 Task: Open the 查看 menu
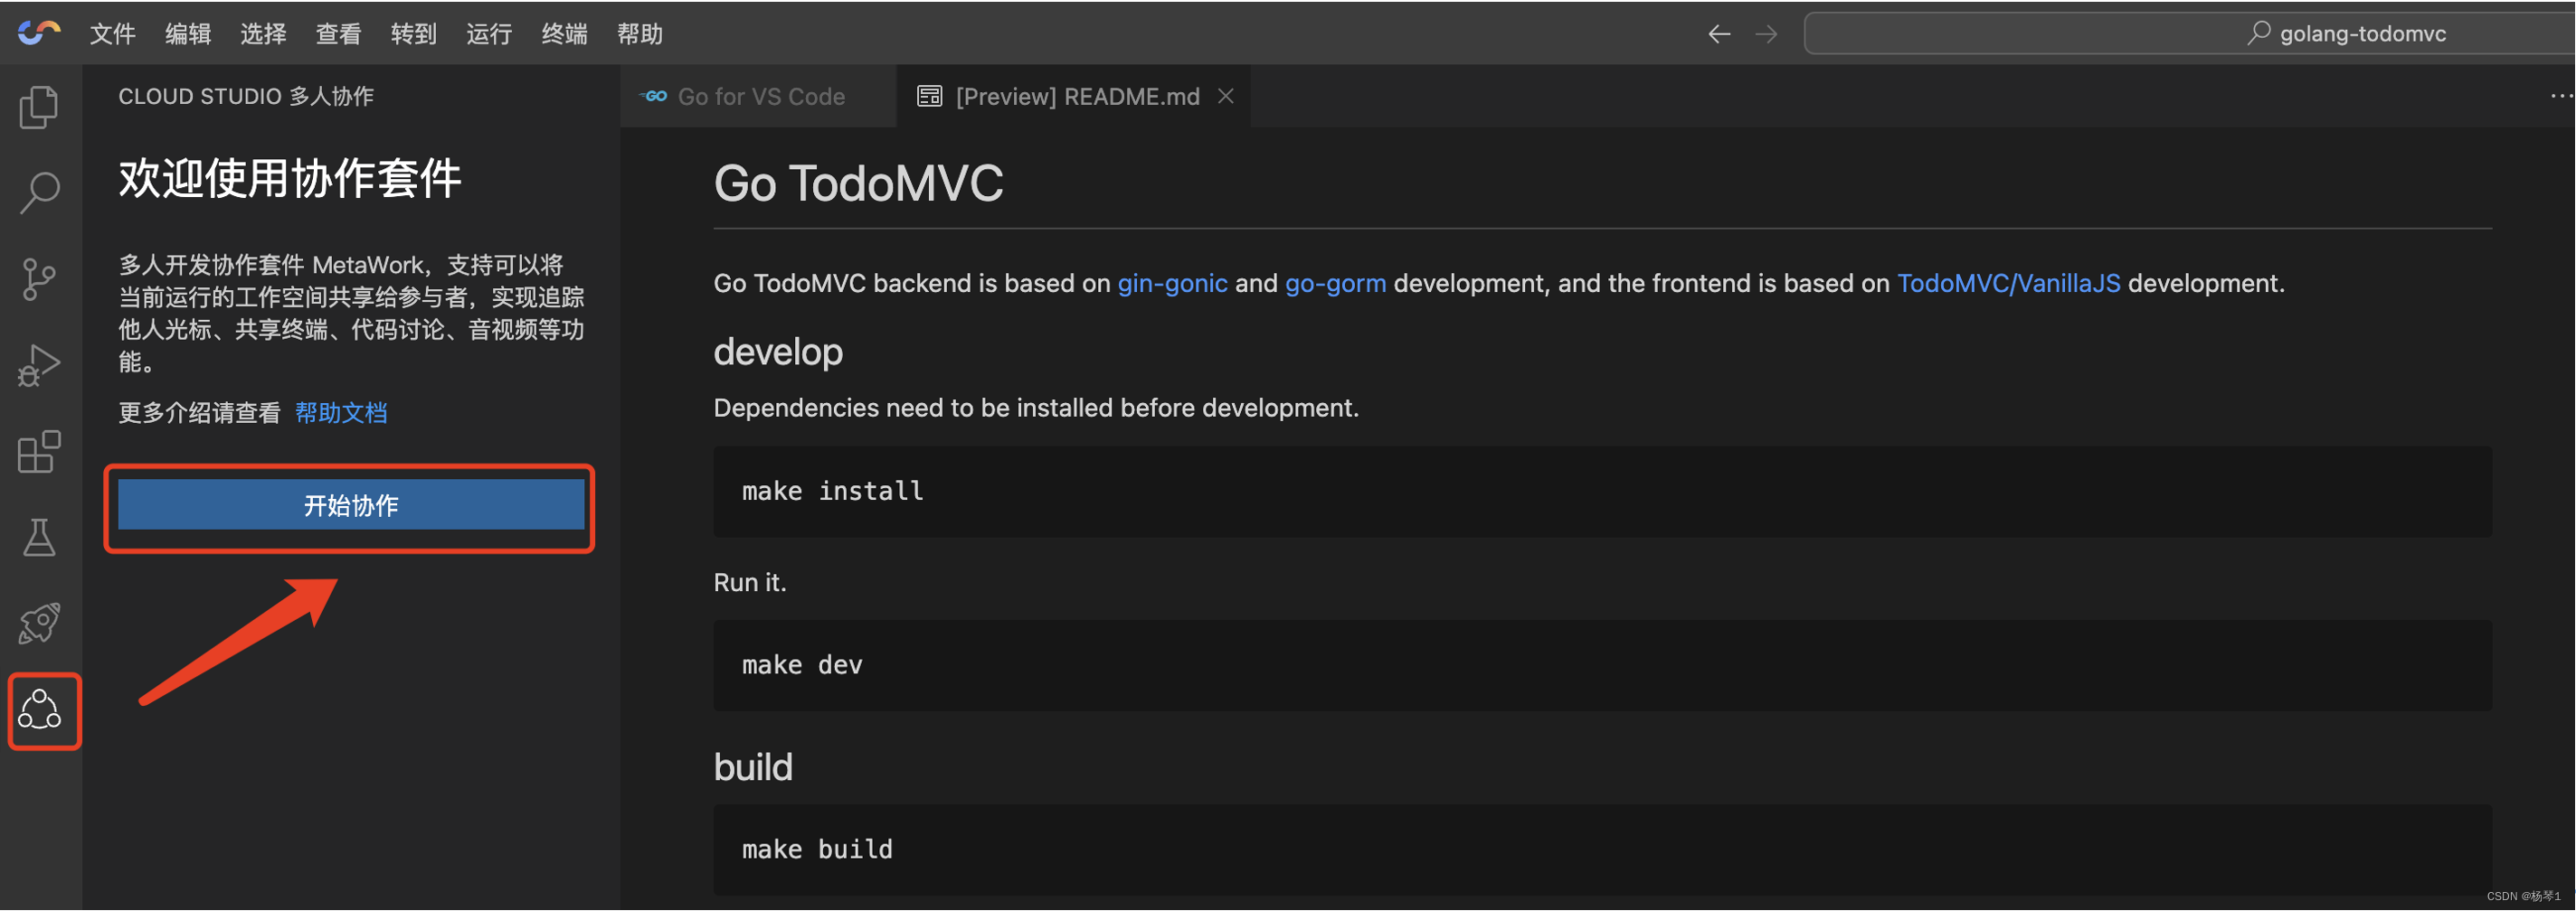[338, 34]
